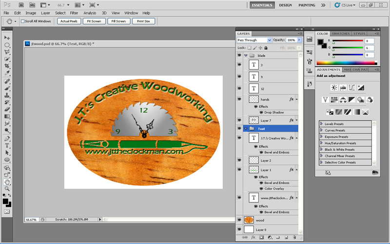Click the Fit Screen button
Screen dimensions: 390x244
pyautogui.click(x=95, y=21)
